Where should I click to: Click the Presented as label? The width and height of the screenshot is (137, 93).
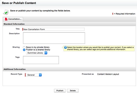[88, 74]
